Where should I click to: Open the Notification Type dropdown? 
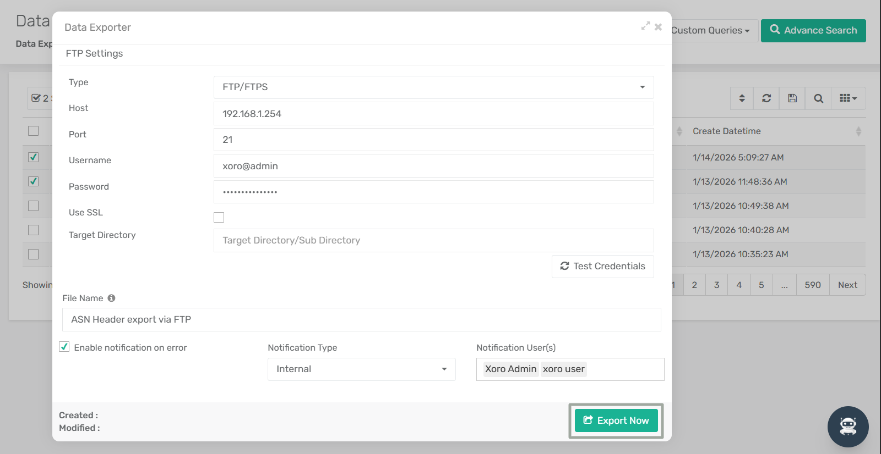(x=361, y=369)
